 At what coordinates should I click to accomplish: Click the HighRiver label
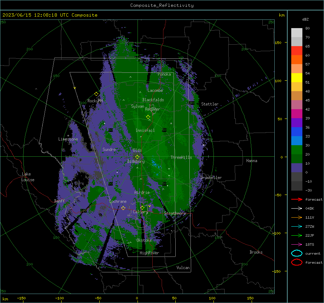tap(149, 253)
